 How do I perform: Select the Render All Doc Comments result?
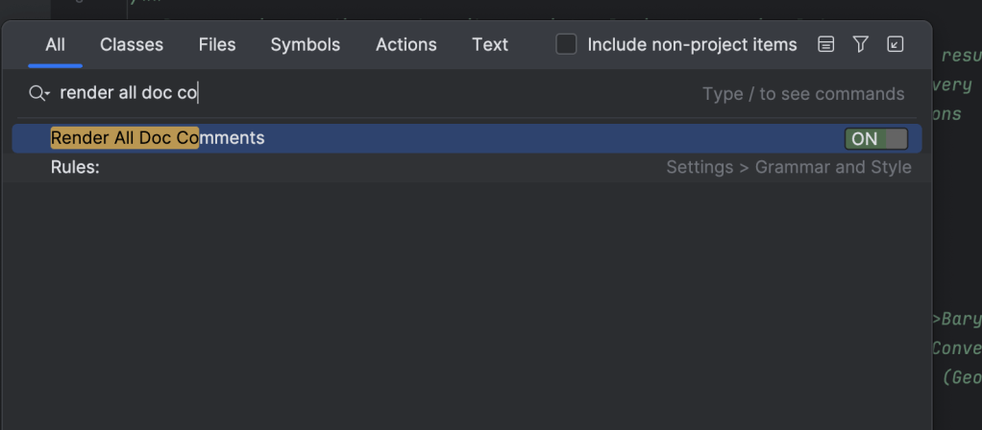pos(158,138)
